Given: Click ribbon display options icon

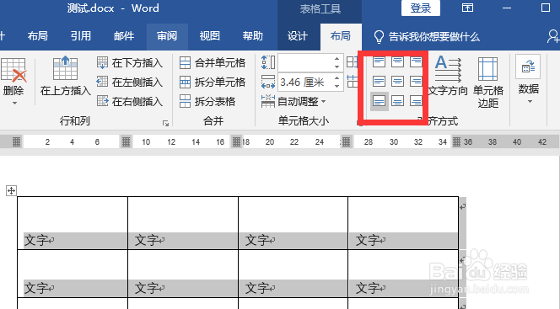Looking at the screenshot, I should click(467, 8).
